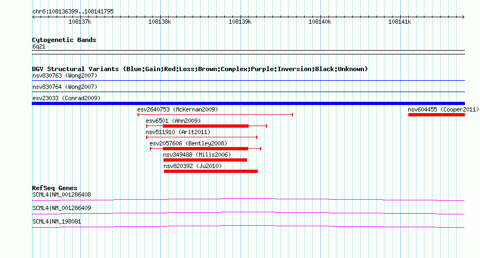The width and height of the screenshot is (480, 258).
Task: Click the esv2640753 (McKernan2009) thin red line
Action: pyautogui.click(x=215, y=115)
